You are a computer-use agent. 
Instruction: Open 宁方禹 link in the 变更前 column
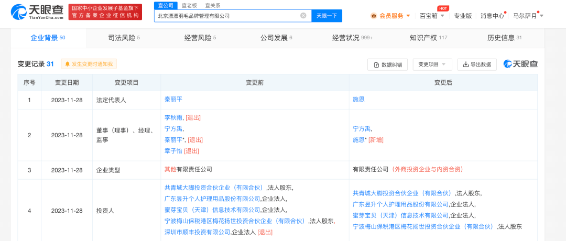pyautogui.click(x=174, y=128)
